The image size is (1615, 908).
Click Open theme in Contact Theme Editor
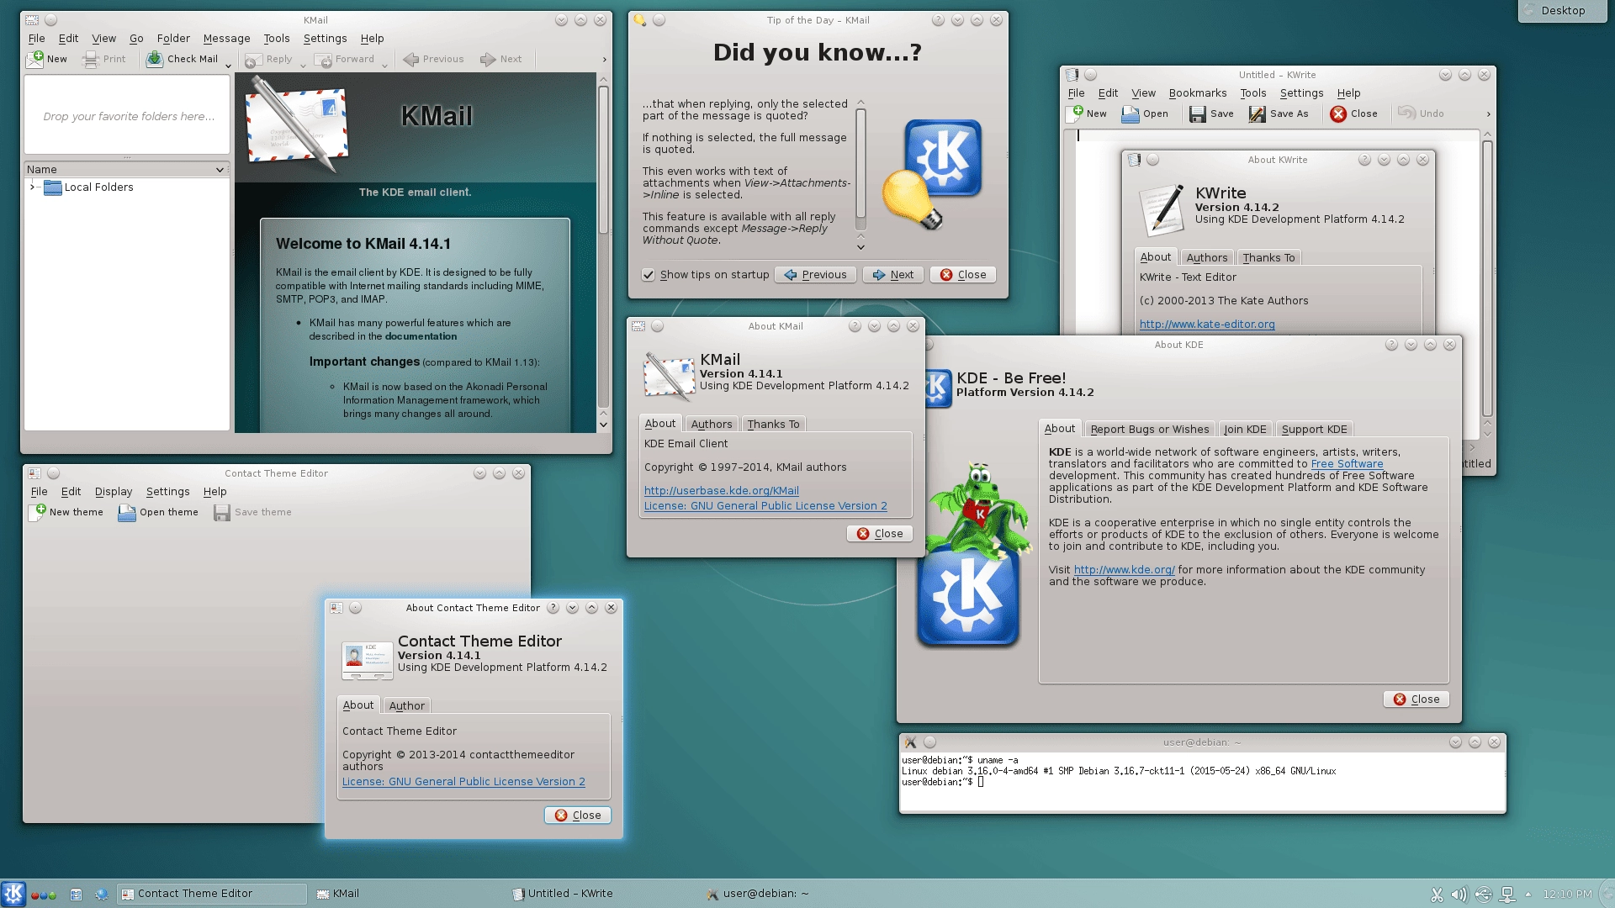158,512
